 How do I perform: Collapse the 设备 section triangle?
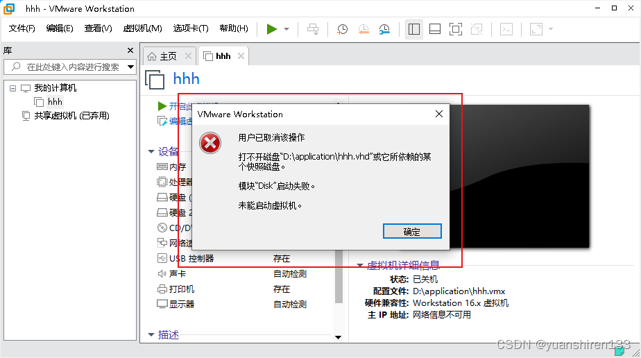pyautogui.click(x=151, y=152)
